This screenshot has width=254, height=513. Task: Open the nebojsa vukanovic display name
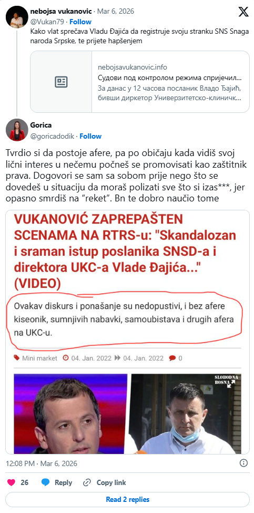[x=61, y=12]
